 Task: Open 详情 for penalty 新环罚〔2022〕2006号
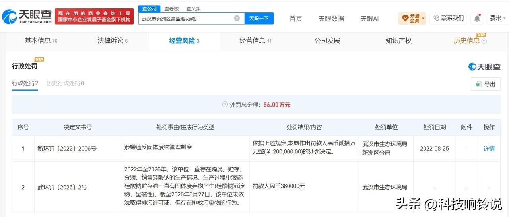click(x=489, y=149)
